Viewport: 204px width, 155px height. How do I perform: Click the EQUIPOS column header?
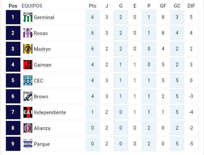tap(32, 6)
